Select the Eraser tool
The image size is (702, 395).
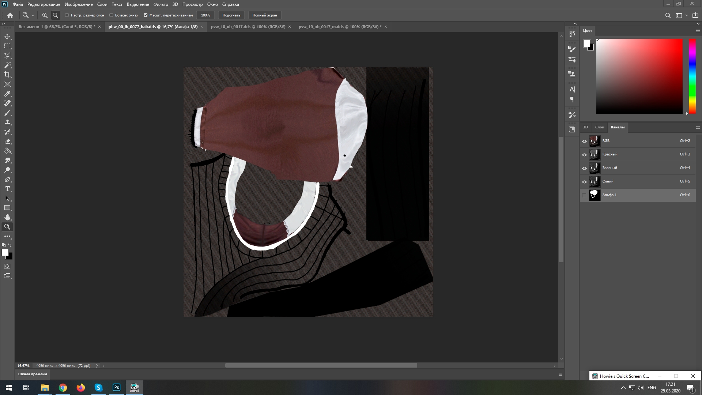tap(7, 141)
